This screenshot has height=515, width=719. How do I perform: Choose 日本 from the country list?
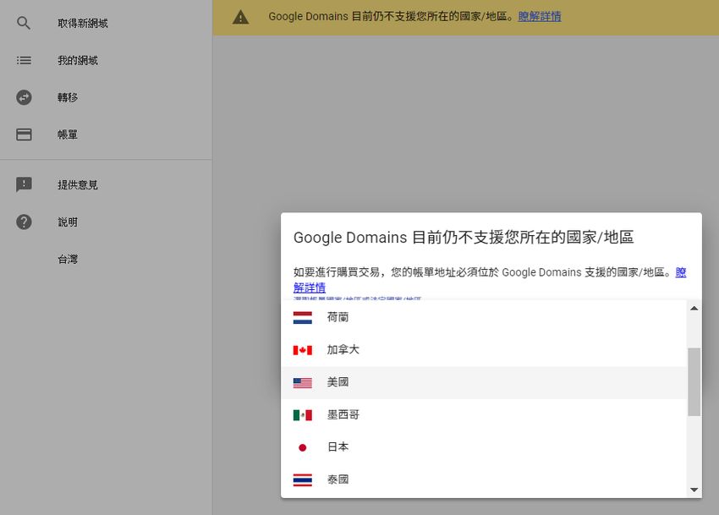pyautogui.click(x=484, y=447)
